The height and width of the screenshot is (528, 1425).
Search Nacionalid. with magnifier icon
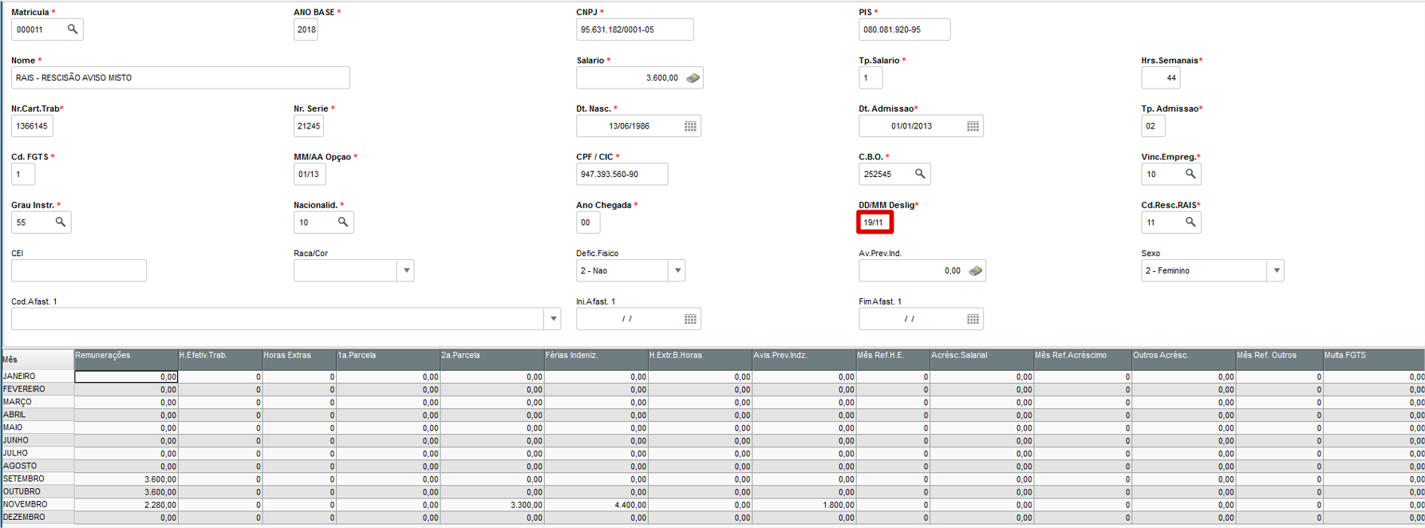[x=343, y=223]
